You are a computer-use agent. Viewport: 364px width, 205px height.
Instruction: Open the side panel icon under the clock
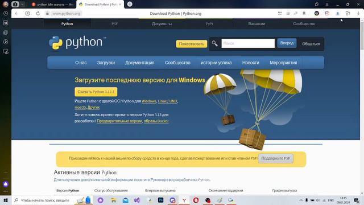coord(6,23)
